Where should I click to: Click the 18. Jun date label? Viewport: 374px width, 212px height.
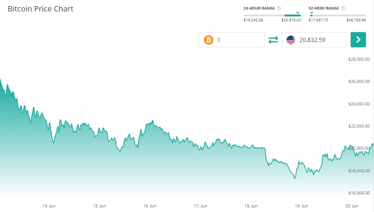(x=251, y=206)
